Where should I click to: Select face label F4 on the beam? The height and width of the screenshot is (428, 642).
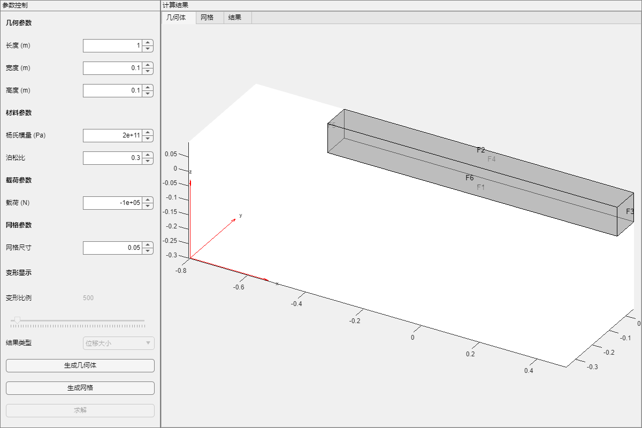(492, 159)
